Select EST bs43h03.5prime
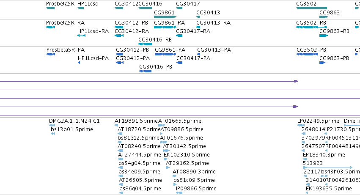The image size is (360, 195). click(x=341, y=172)
